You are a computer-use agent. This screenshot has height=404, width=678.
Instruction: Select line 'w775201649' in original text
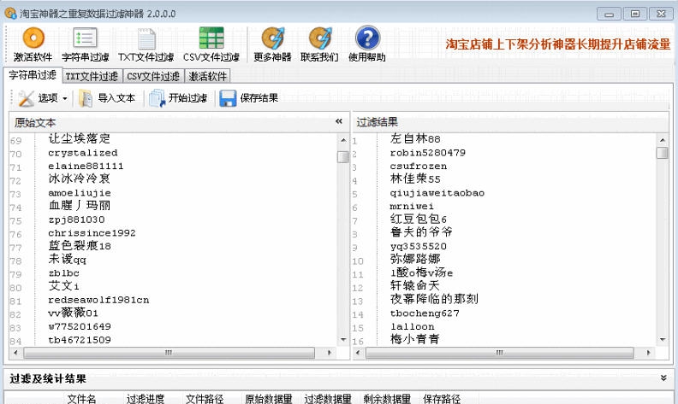point(80,327)
